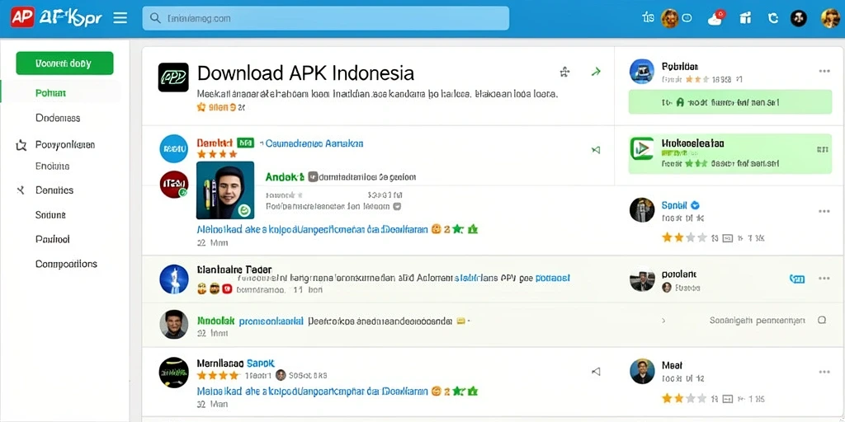The width and height of the screenshot is (845, 422).
Task: Open the Download APK Indonesia title
Action: [x=305, y=73]
